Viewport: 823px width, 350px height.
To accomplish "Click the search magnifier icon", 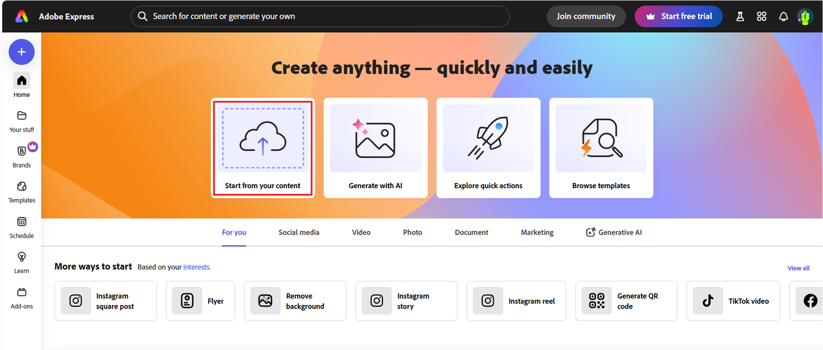I will tap(143, 16).
